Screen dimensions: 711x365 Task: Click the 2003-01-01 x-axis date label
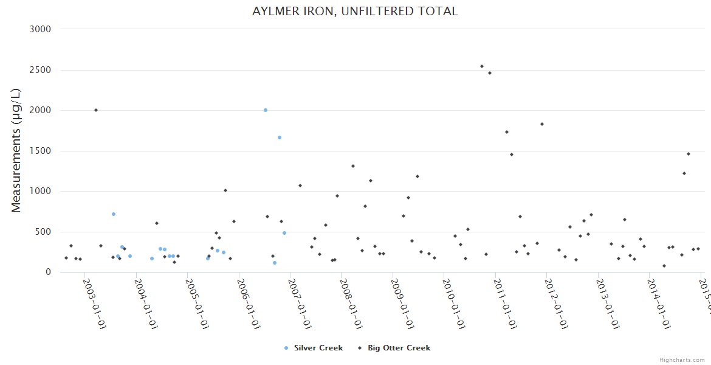coord(95,296)
